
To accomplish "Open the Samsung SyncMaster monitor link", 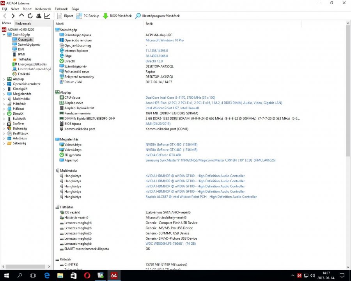I will tap(211, 160).
